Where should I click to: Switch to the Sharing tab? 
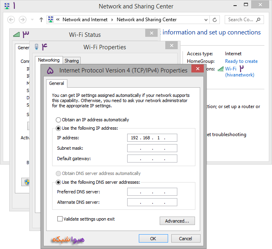point(72,61)
